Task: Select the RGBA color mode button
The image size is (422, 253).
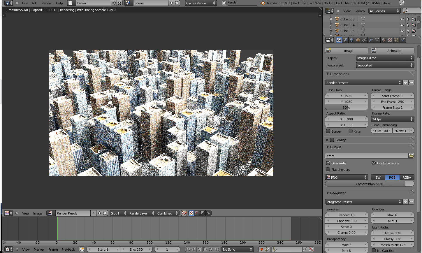Action: coord(407,178)
